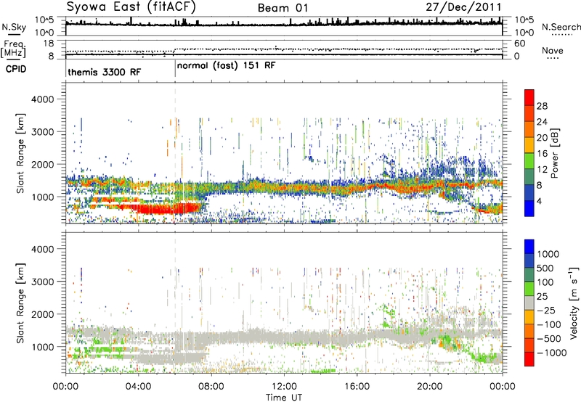Click the '18' frequency axis value
Screen dimensions: 581x402
pos(49,43)
